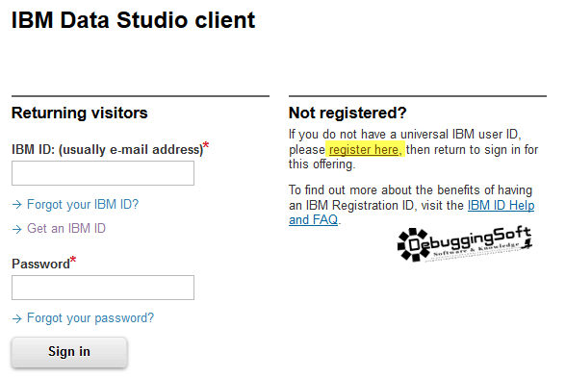Click the Sign in button
The height and width of the screenshot is (378, 566).
[69, 352]
